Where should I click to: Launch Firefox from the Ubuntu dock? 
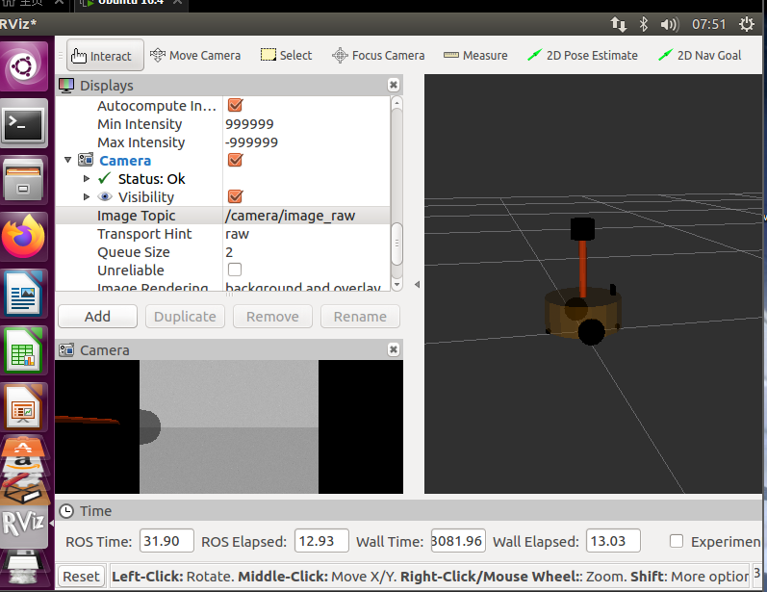[x=24, y=236]
